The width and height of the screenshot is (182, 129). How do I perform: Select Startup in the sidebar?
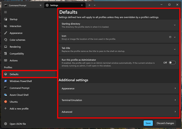point(29,19)
